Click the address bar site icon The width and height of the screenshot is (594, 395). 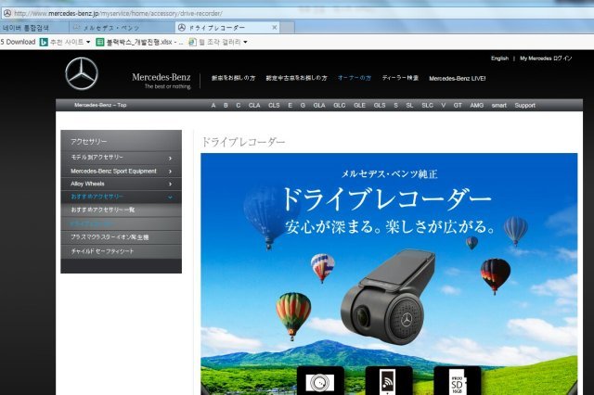click(x=6, y=13)
